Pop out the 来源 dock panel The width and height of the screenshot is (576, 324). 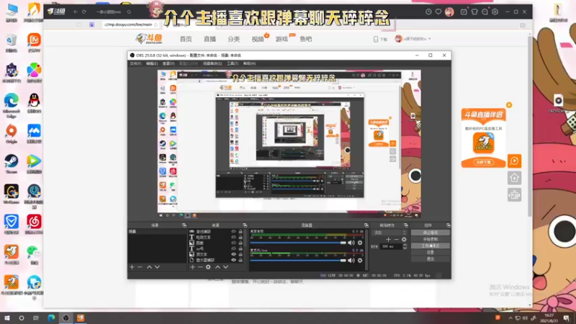(245, 225)
